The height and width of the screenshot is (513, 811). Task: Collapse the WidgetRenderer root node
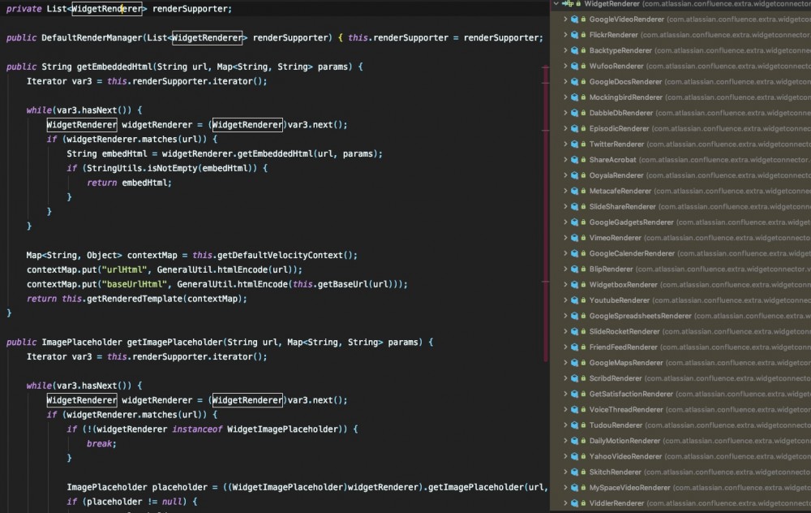[556, 3]
